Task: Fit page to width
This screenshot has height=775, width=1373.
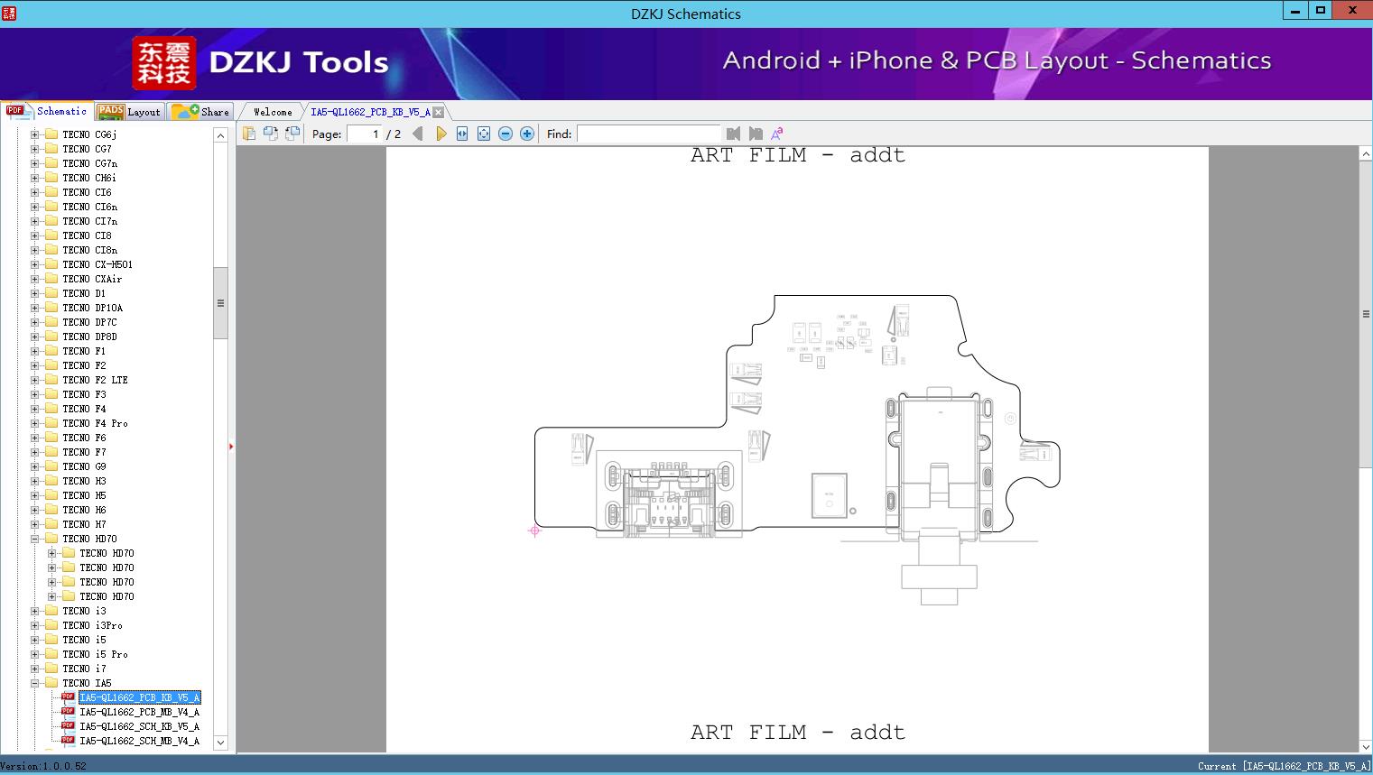Action: (x=462, y=134)
